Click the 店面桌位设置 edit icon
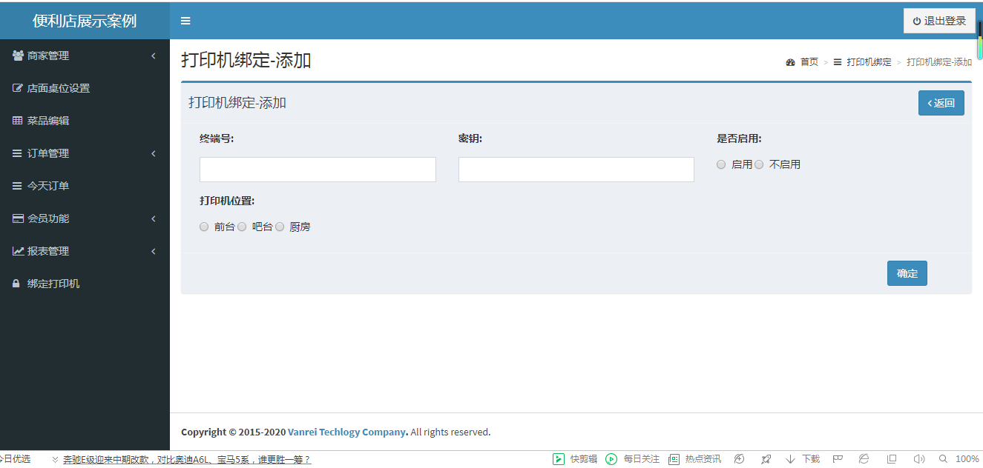983x468 pixels. 18,88
